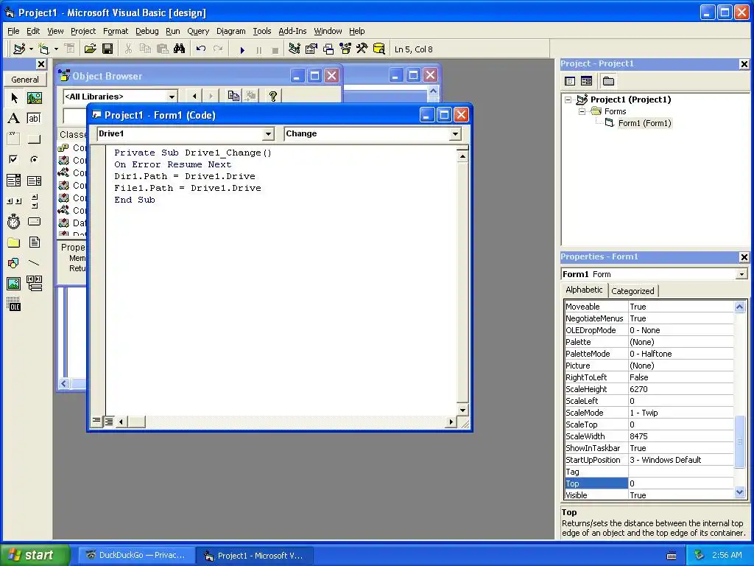Open the Form1 object dropdown in Properties
This screenshot has width=754, height=566.
[741, 274]
